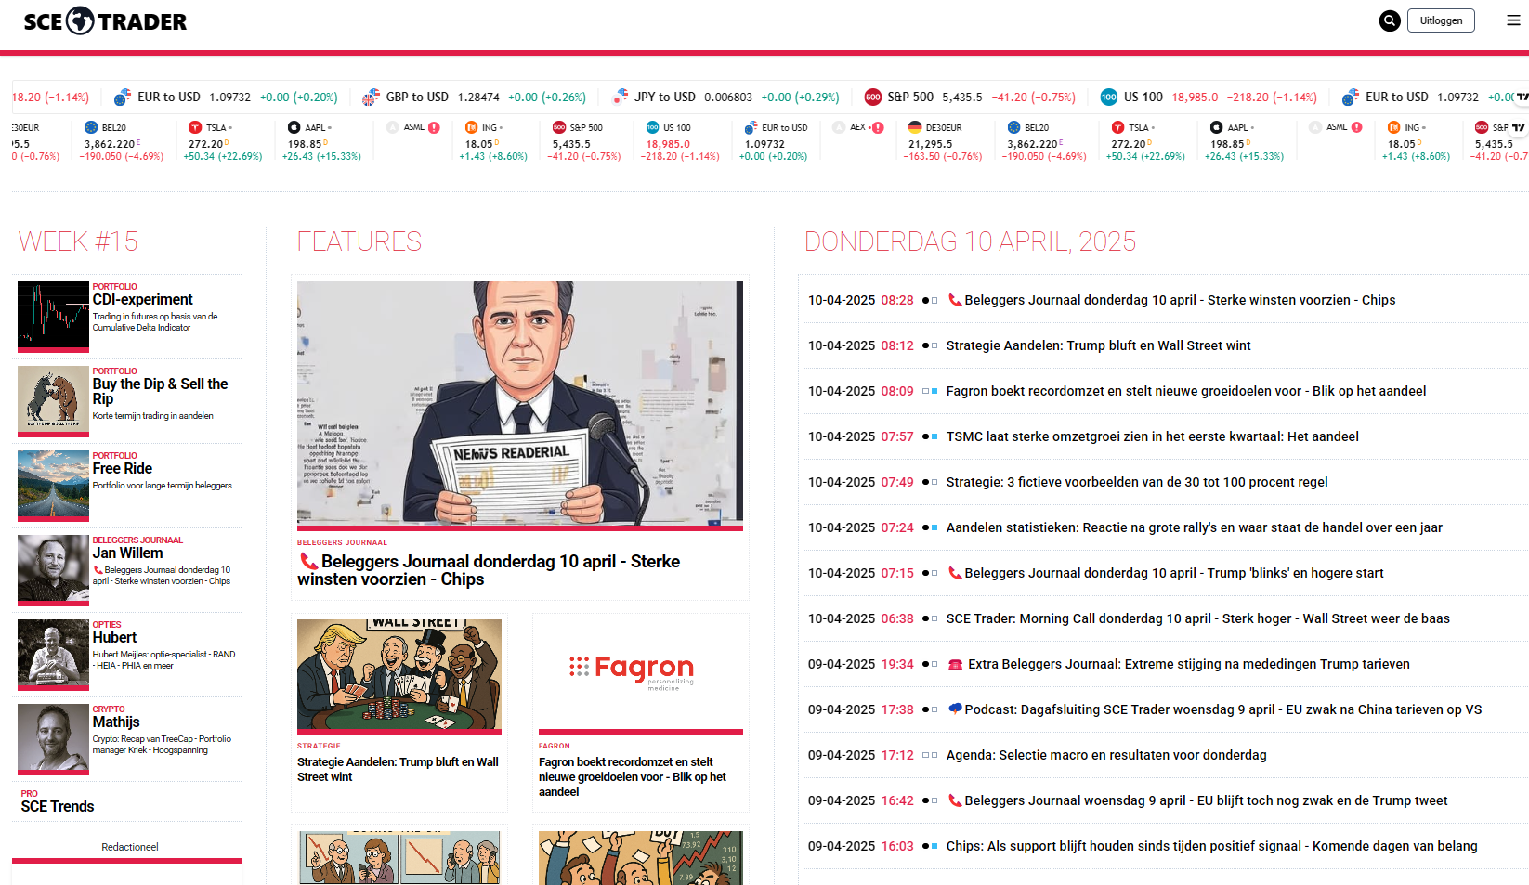The image size is (1529, 885).
Task: Click the red alert icon beside AEX
Action: (x=878, y=127)
